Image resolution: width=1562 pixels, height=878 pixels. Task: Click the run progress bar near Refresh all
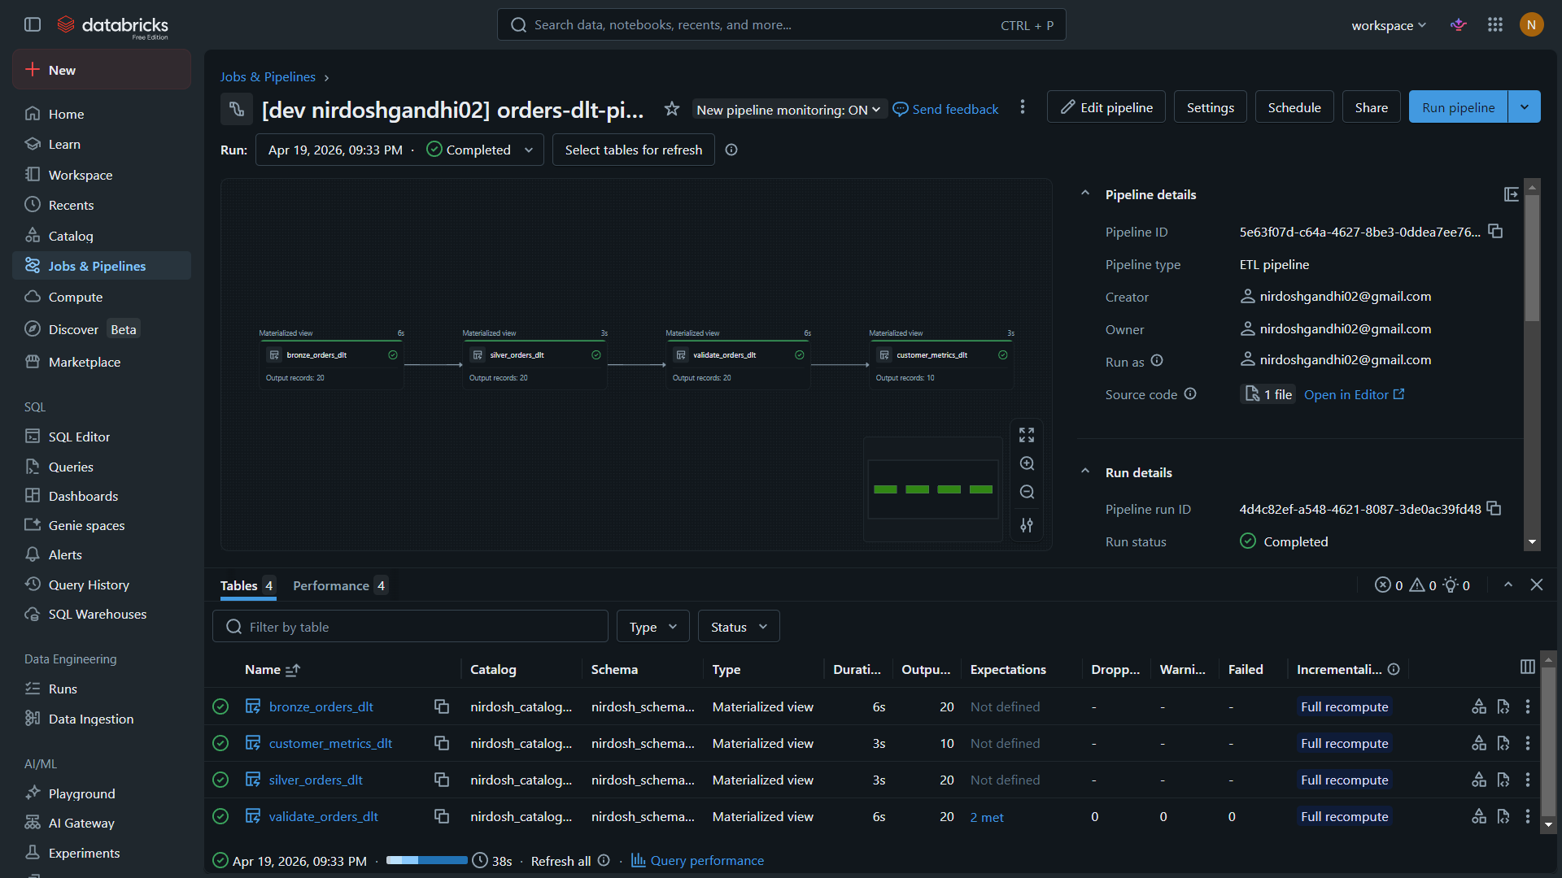tap(426, 860)
